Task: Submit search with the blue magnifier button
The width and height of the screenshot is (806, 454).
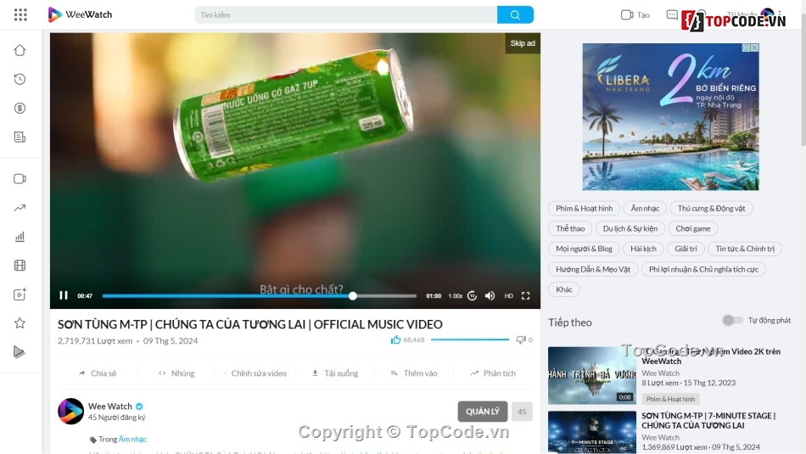Action: pyautogui.click(x=515, y=15)
